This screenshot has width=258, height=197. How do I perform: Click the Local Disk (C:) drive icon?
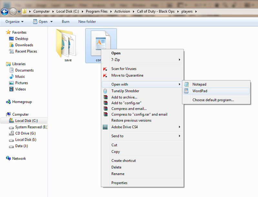[11, 121]
